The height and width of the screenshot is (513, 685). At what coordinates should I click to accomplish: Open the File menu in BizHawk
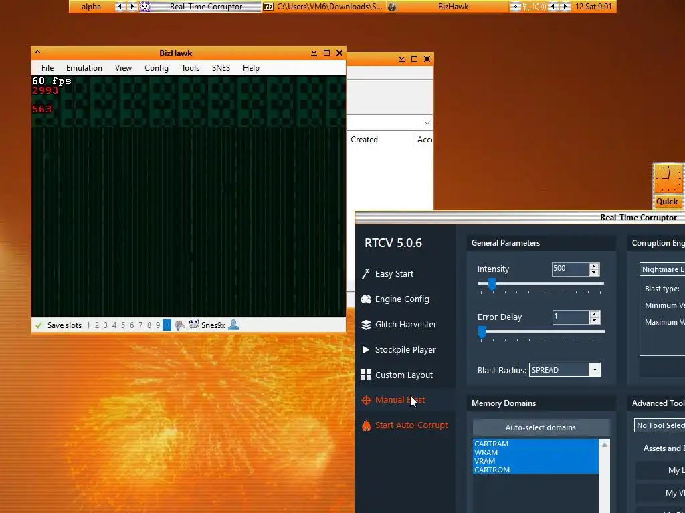pos(47,68)
